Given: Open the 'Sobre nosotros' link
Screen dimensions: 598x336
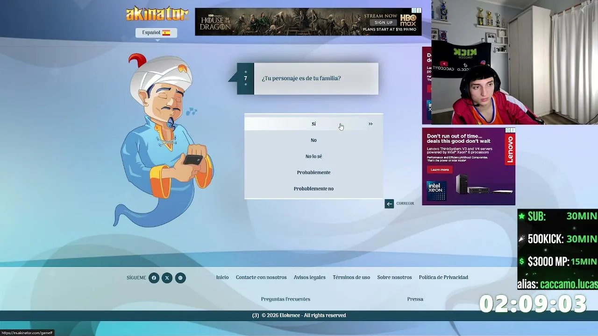Looking at the screenshot, I should (394, 277).
